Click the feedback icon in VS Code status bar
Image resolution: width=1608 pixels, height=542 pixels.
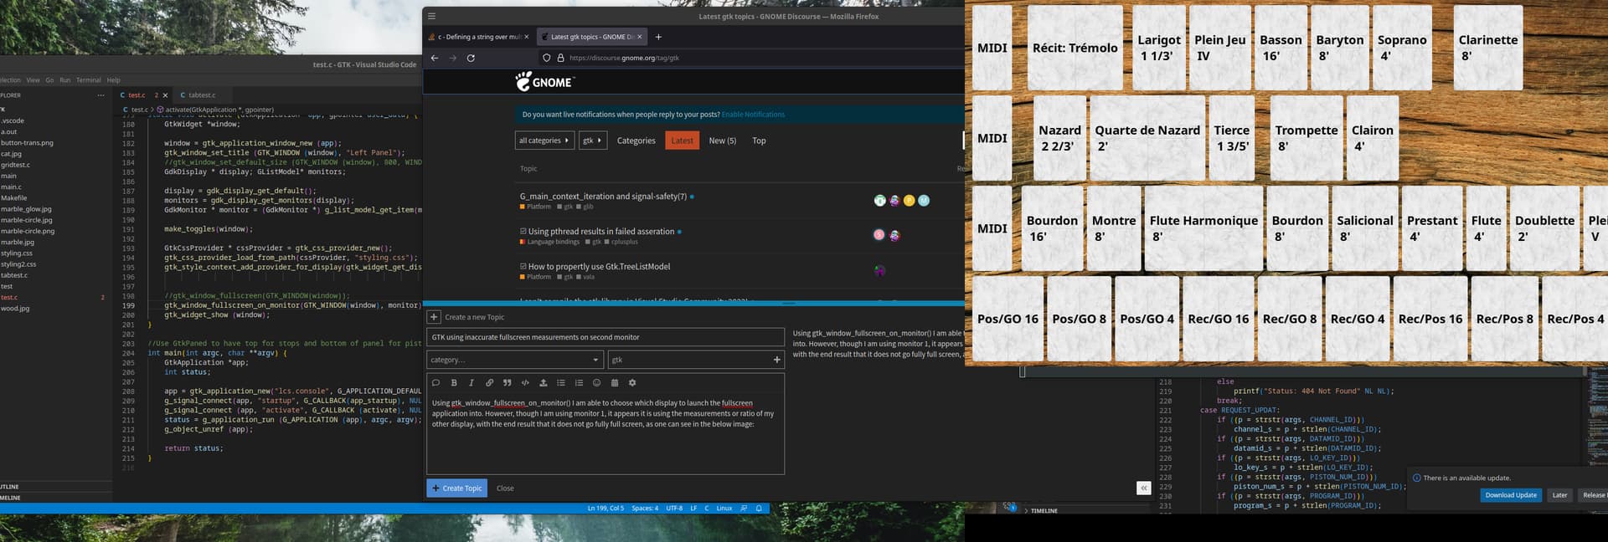[744, 508]
